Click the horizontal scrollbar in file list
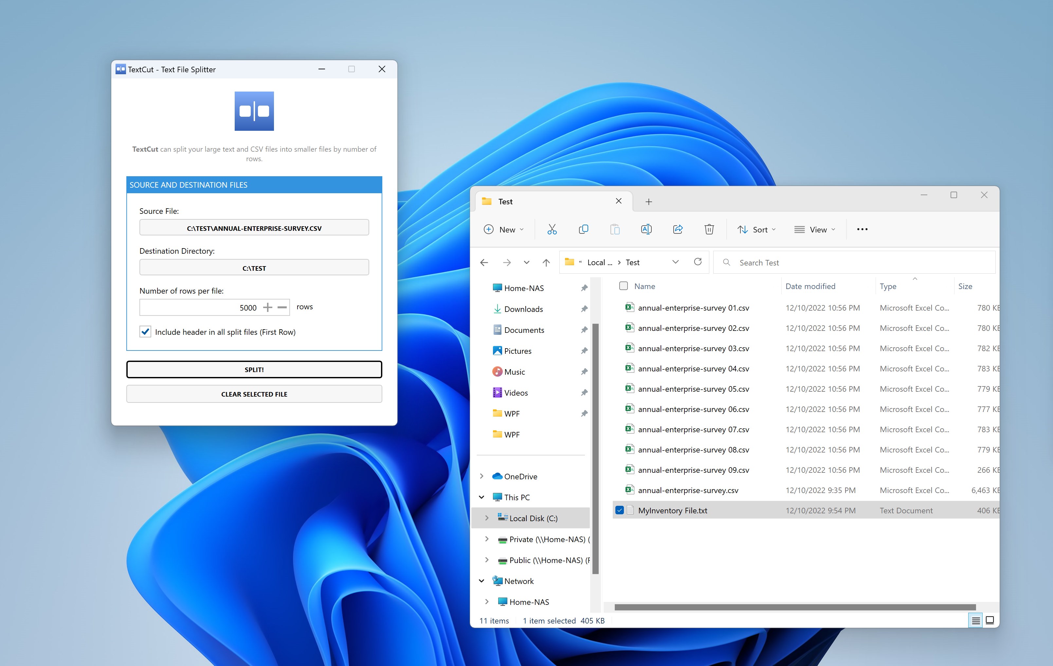Screen dimensions: 1053x666 point(795,607)
